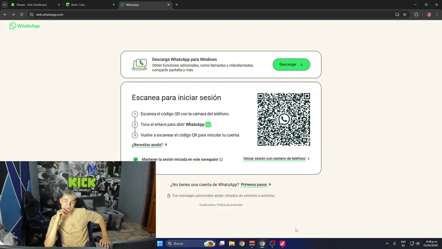Open Task View on the taskbar
Screen dimensions: 442x249
click(222, 243)
